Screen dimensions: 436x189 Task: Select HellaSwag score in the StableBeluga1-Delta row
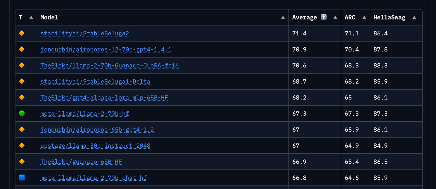381,81
